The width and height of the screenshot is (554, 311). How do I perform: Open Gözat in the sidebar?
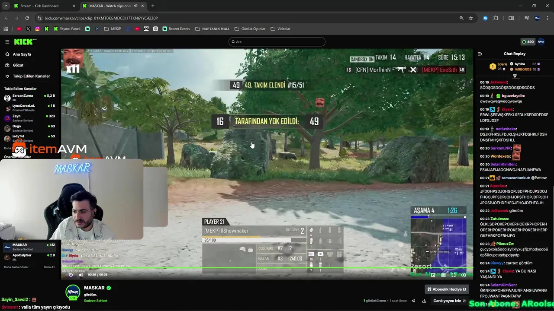tap(18, 65)
